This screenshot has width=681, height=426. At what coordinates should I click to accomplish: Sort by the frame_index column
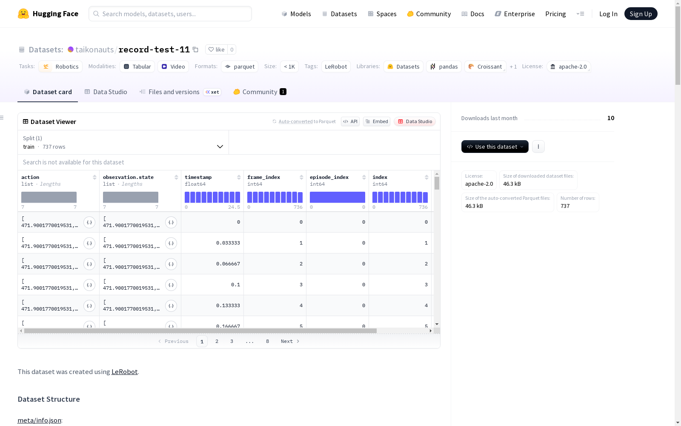(x=301, y=177)
